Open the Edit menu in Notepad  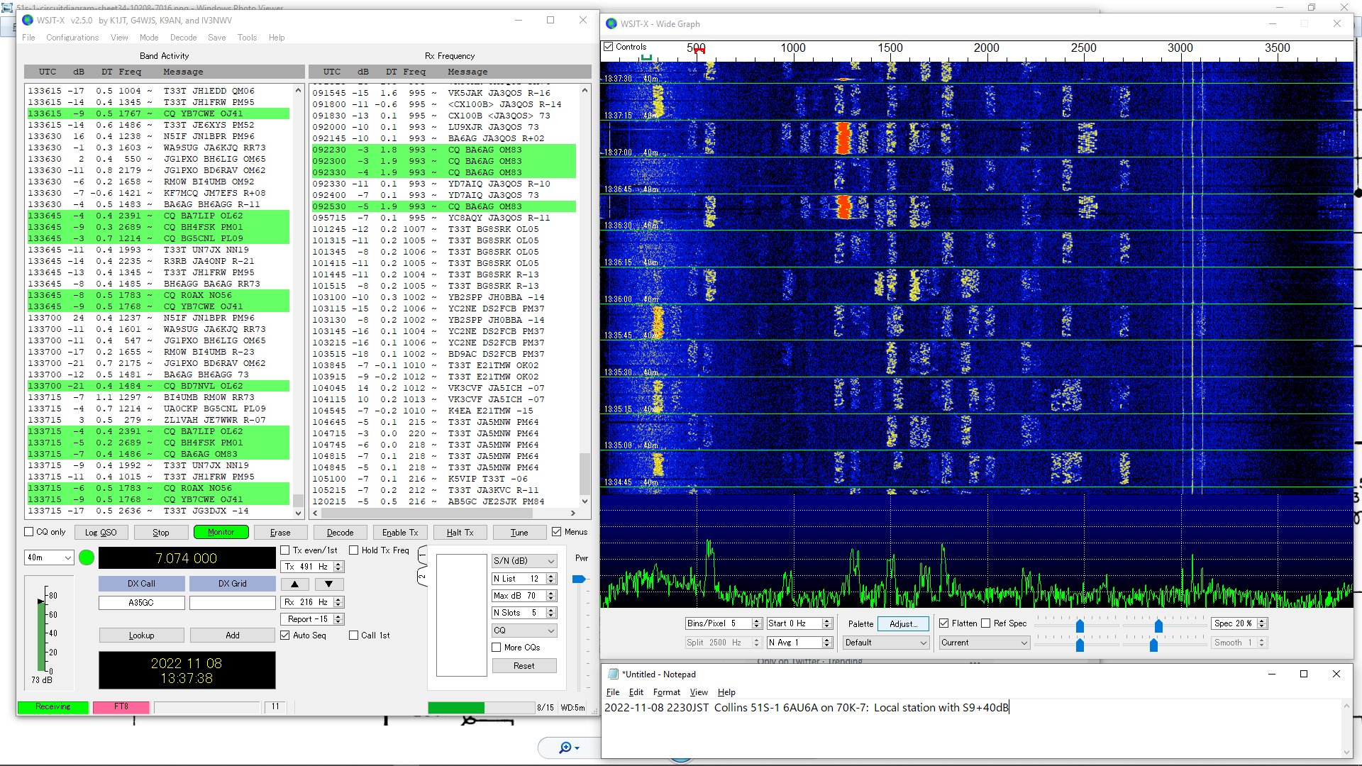click(x=636, y=692)
